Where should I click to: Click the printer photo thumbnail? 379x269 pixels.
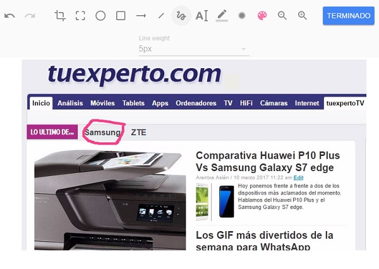[110, 200]
